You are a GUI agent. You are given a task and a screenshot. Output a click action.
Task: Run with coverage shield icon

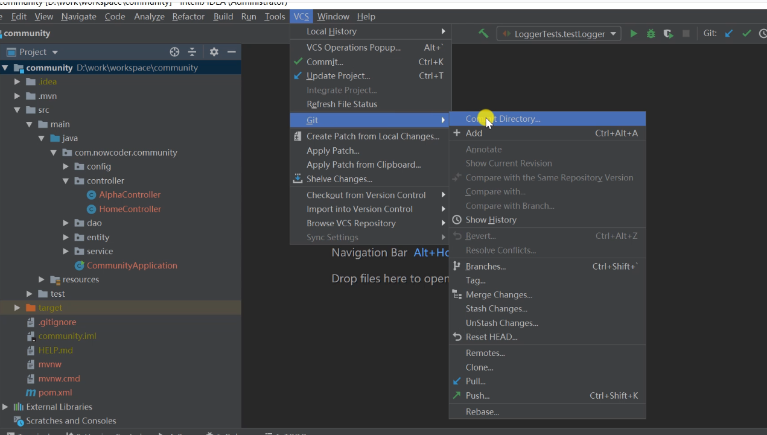(668, 34)
